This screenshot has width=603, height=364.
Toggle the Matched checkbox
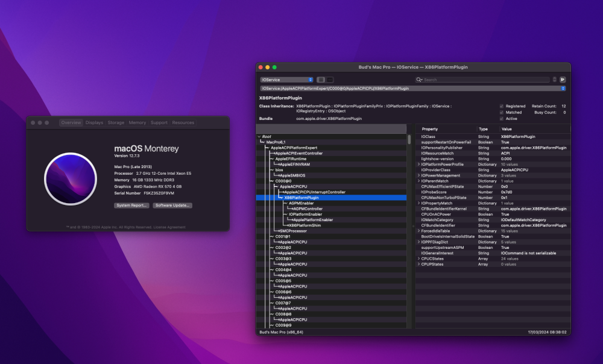(x=502, y=112)
